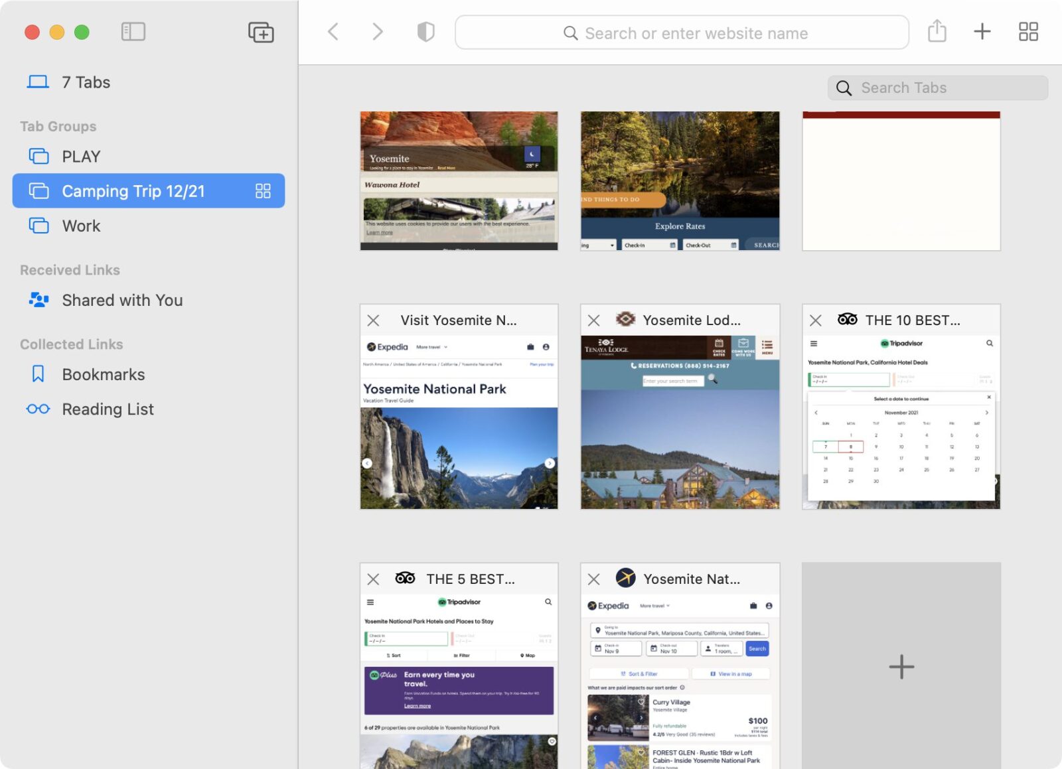
Task: Click the grid icon beside Camping Trip 12/21
Action: click(263, 191)
